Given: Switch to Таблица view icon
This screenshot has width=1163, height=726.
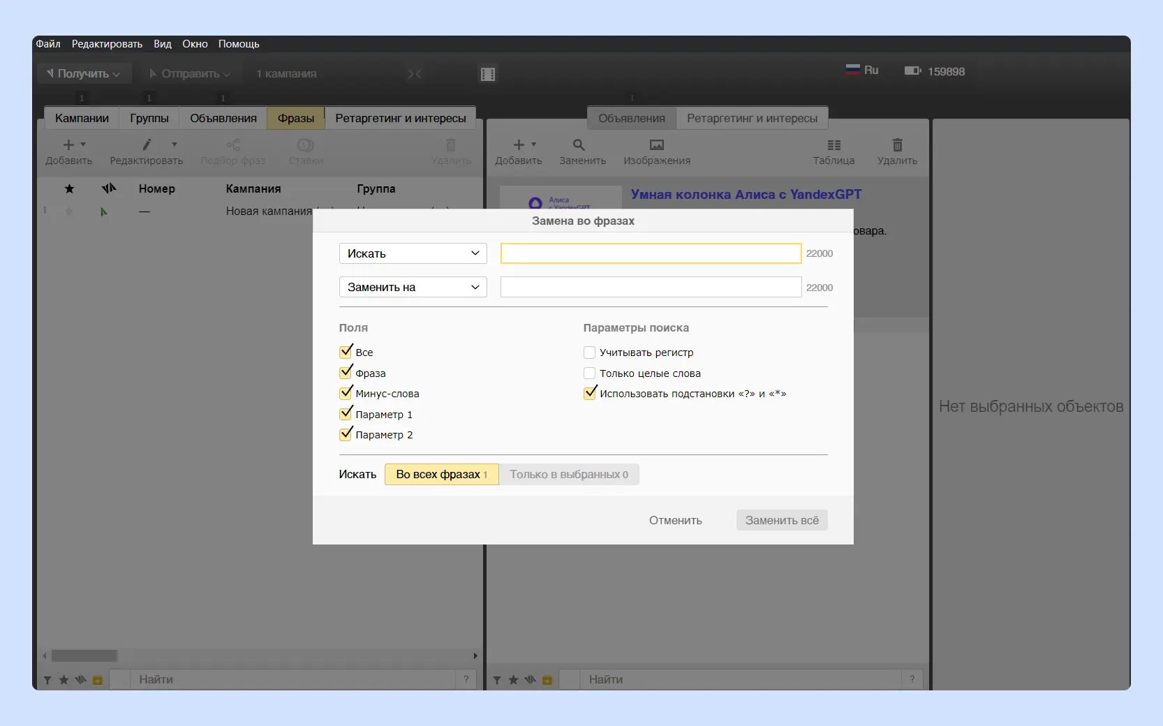Looking at the screenshot, I should pyautogui.click(x=834, y=145).
